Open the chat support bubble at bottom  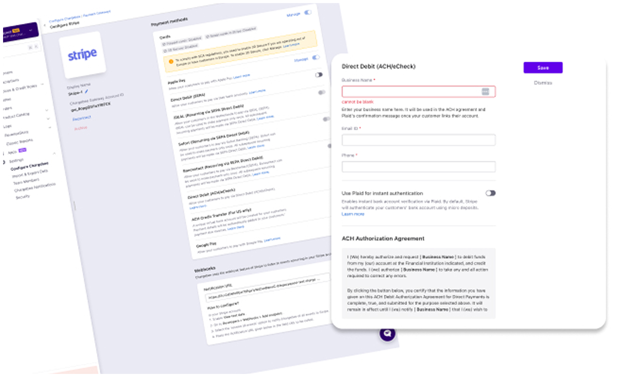click(388, 334)
